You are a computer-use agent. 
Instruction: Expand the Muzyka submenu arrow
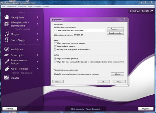pos(38,34)
